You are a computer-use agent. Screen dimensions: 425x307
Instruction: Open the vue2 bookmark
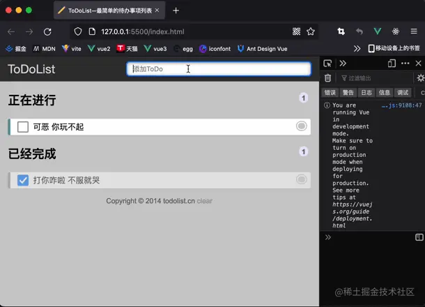pos(99,49)
